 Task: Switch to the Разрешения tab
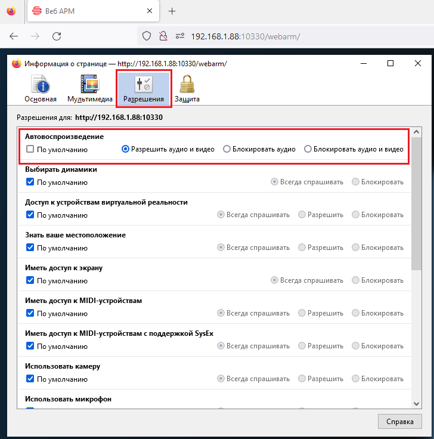tap(144, 88)
